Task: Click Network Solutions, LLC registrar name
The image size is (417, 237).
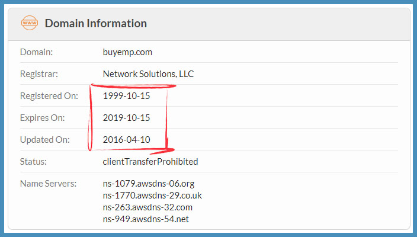Action: coord(148,74)
